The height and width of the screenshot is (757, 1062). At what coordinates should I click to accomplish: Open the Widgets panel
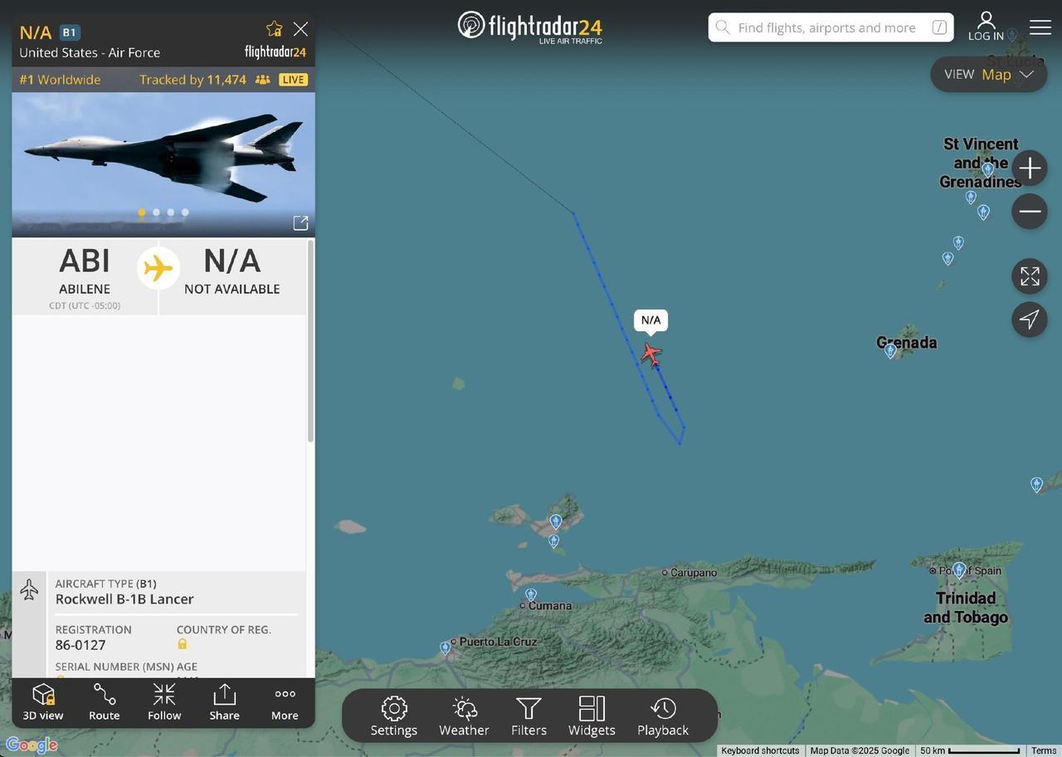tap(592, 716)
